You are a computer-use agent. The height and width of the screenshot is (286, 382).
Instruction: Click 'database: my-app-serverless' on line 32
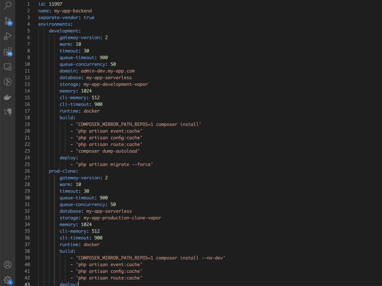[x=96, y=211]
